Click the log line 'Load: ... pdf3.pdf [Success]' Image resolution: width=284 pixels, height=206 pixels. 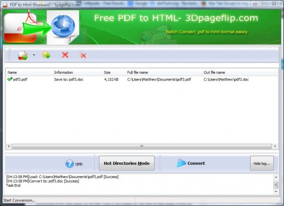(62, 177)
